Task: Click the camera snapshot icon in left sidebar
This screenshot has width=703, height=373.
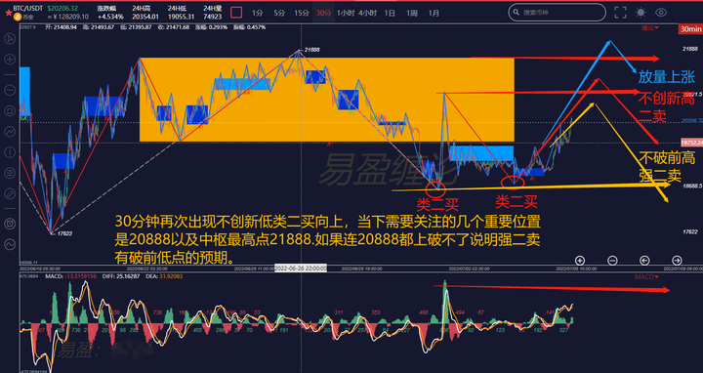Action: pyautogui.click(x=10, y=224)
